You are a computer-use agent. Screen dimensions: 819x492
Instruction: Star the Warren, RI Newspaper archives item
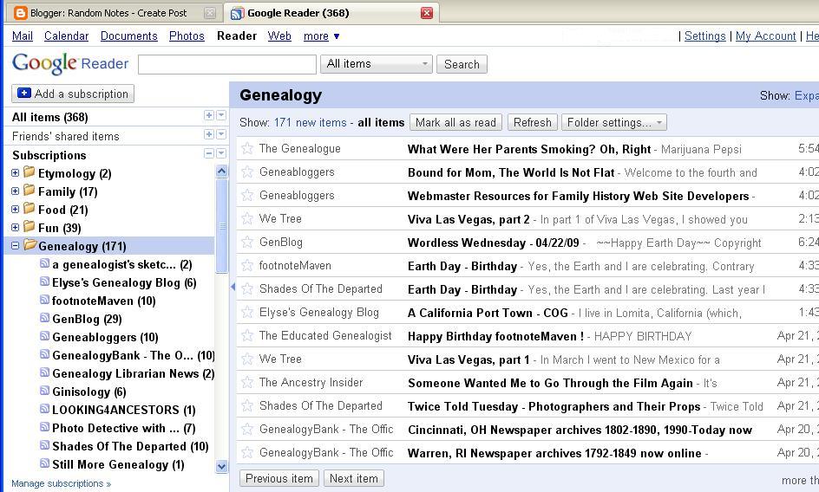click(x=247, y=452)
